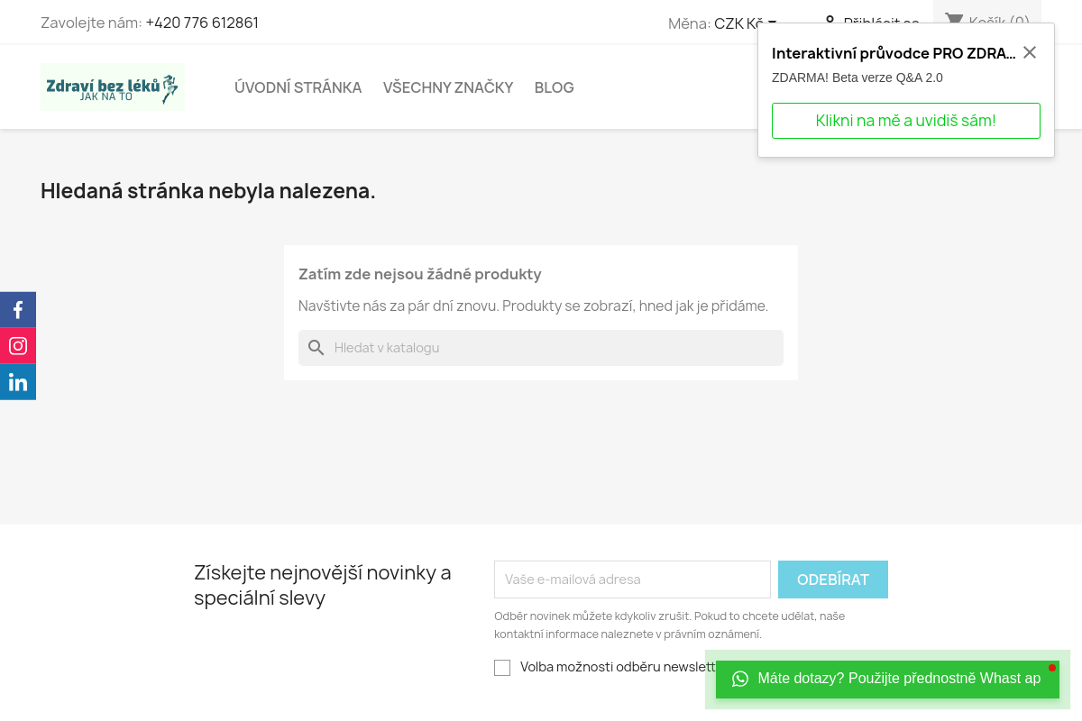Click the Získejte nejnovější novinky heading
1082x721 pixels.
pyautogui.click(x=323, y=585)
